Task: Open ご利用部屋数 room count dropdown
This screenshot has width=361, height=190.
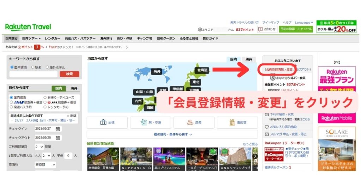Action: click(39, 147)
